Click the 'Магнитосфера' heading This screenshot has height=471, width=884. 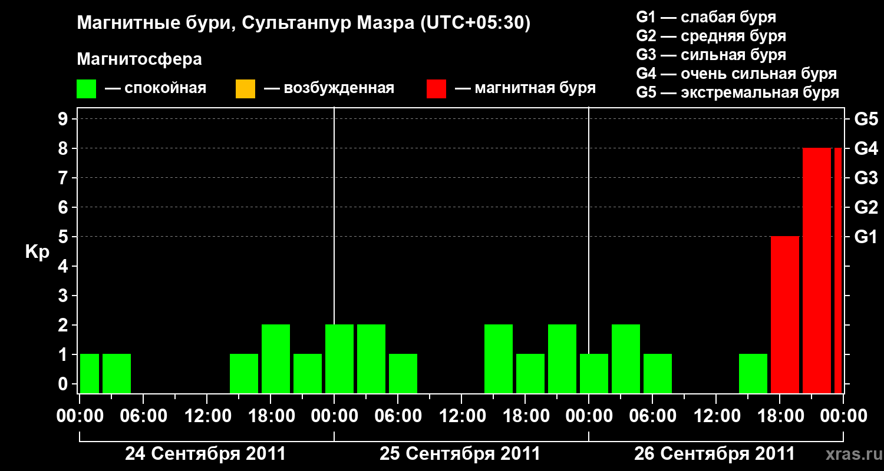(x=140, y=59)
